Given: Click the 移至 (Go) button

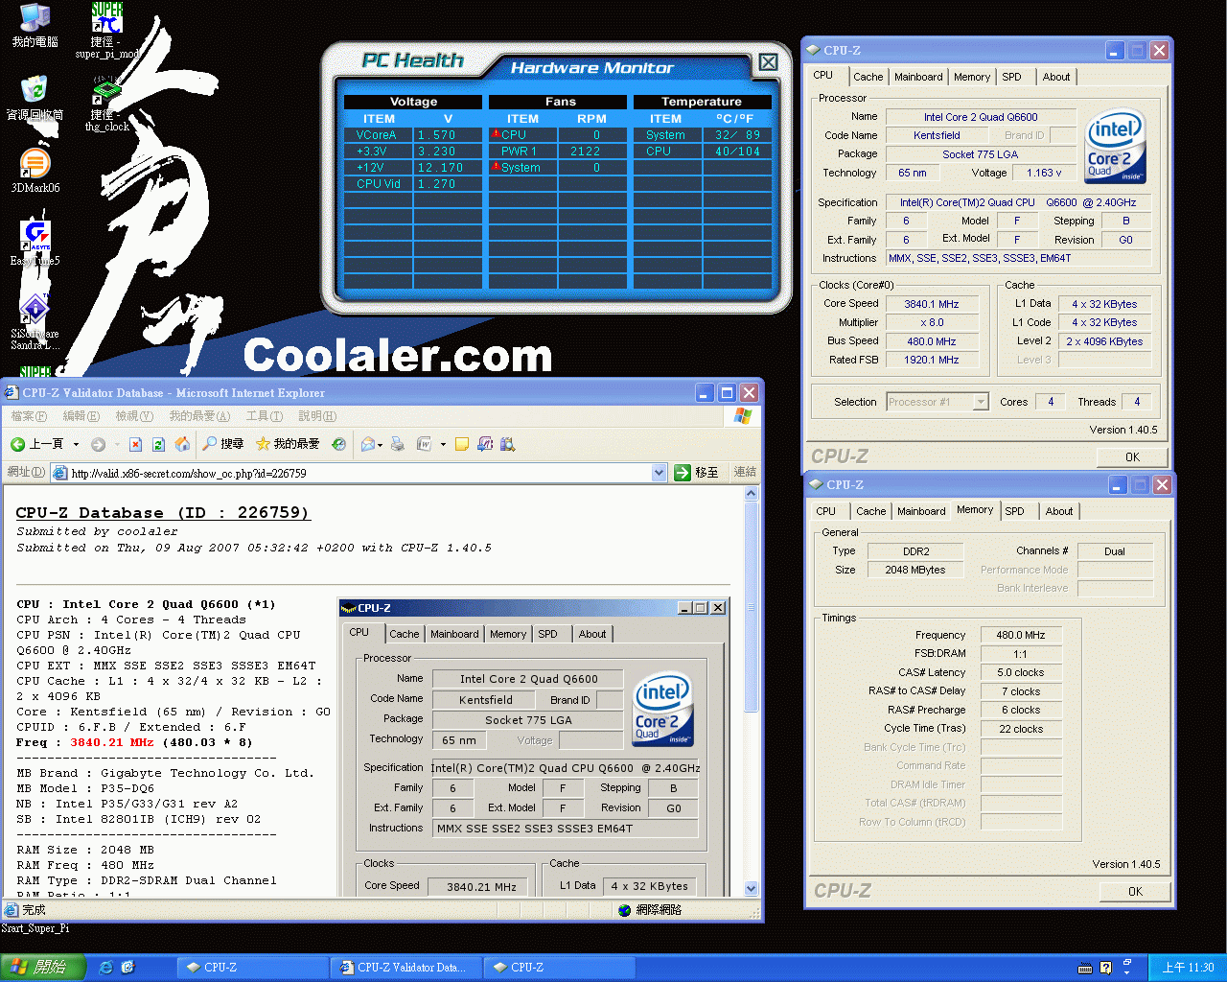Looking at the screenshot, I should (697, 472).
